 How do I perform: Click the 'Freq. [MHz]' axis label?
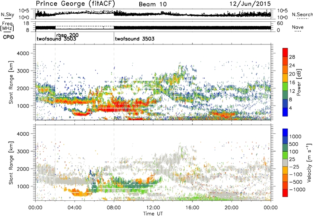click(x=7, y=26)
